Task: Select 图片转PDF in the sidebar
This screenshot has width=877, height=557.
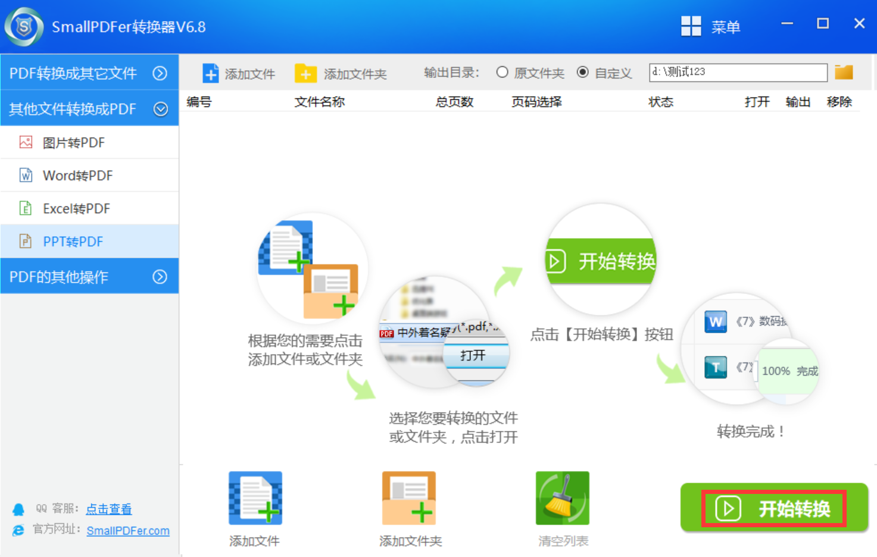Action: (x=74, y=143)
